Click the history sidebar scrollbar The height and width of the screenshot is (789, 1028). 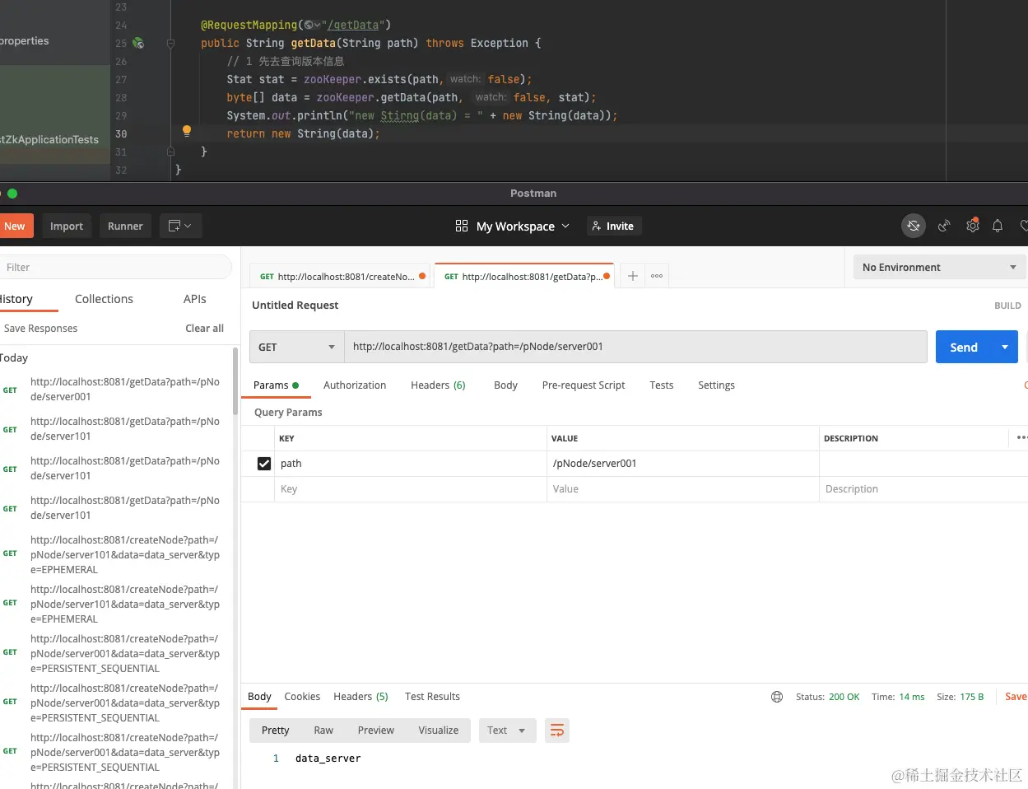point(235,380)
